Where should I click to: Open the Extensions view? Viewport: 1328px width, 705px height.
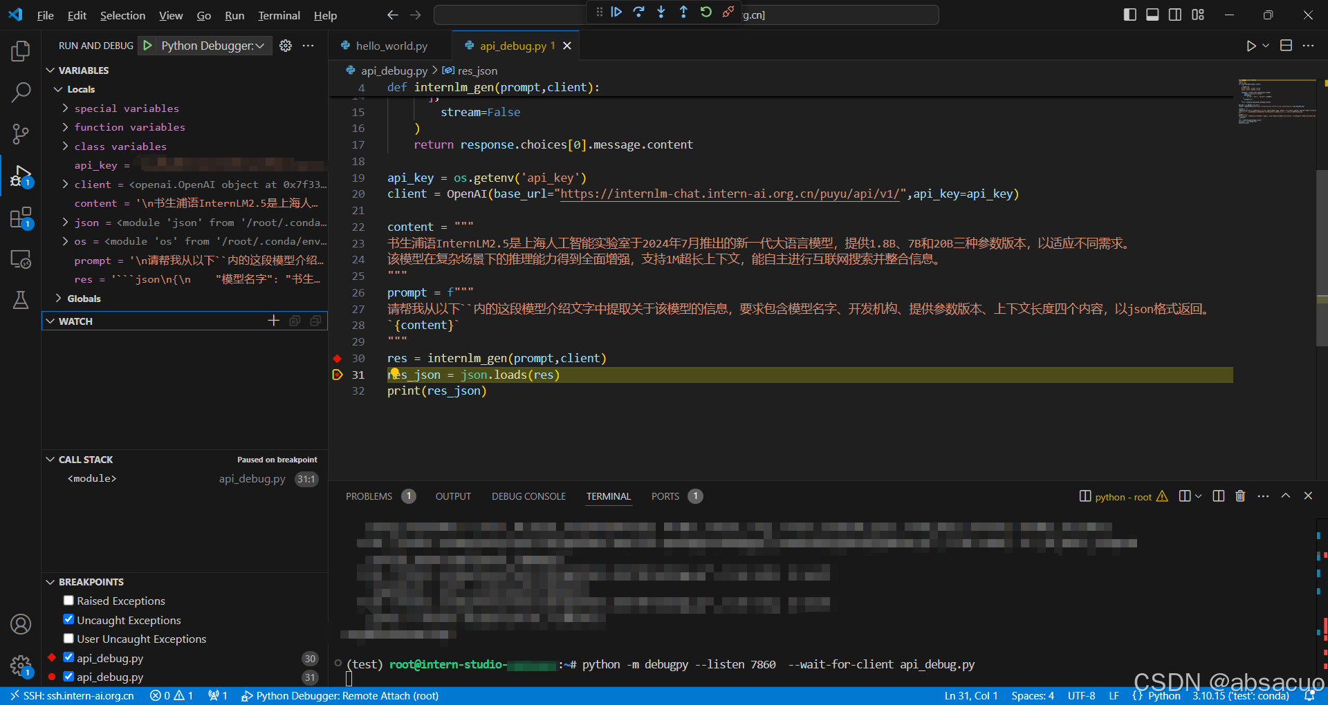pos(21,218)
